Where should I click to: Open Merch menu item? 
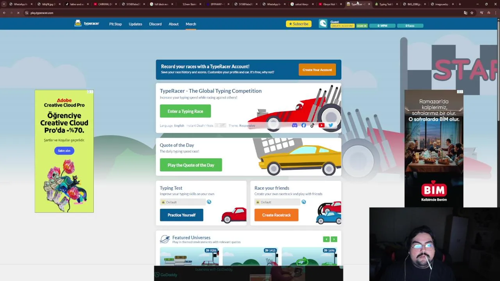(191, 24)
